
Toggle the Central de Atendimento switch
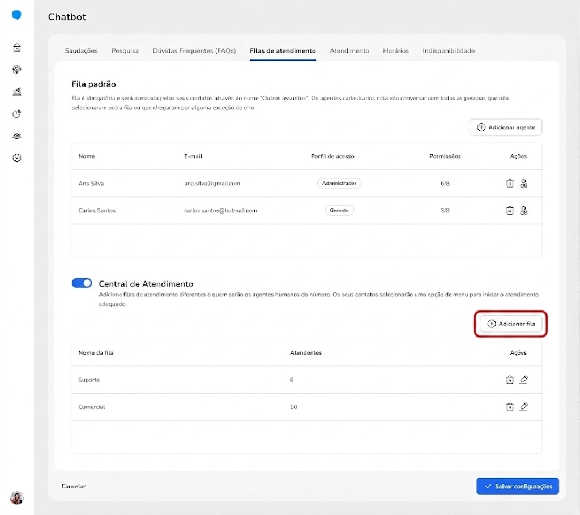pyautogui.click(x=82, y=283)
